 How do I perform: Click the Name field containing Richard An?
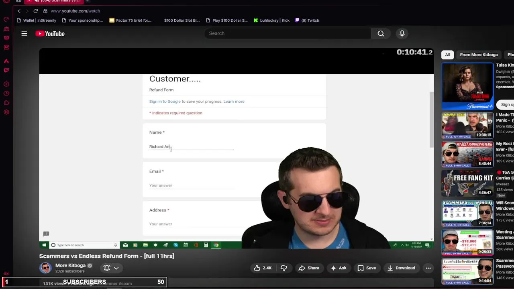click(192, 147)
